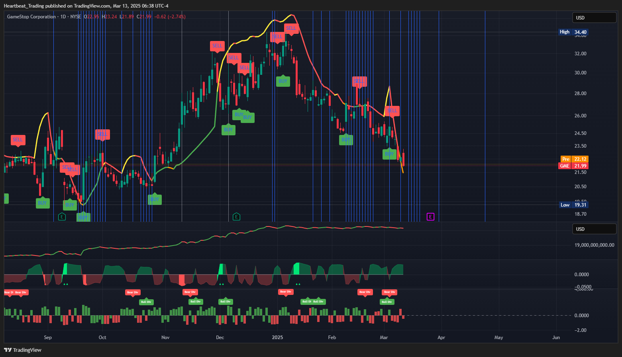Click the BUY signal label in February
The width and height of the screenshot is (622, 357).
point(346,139)
